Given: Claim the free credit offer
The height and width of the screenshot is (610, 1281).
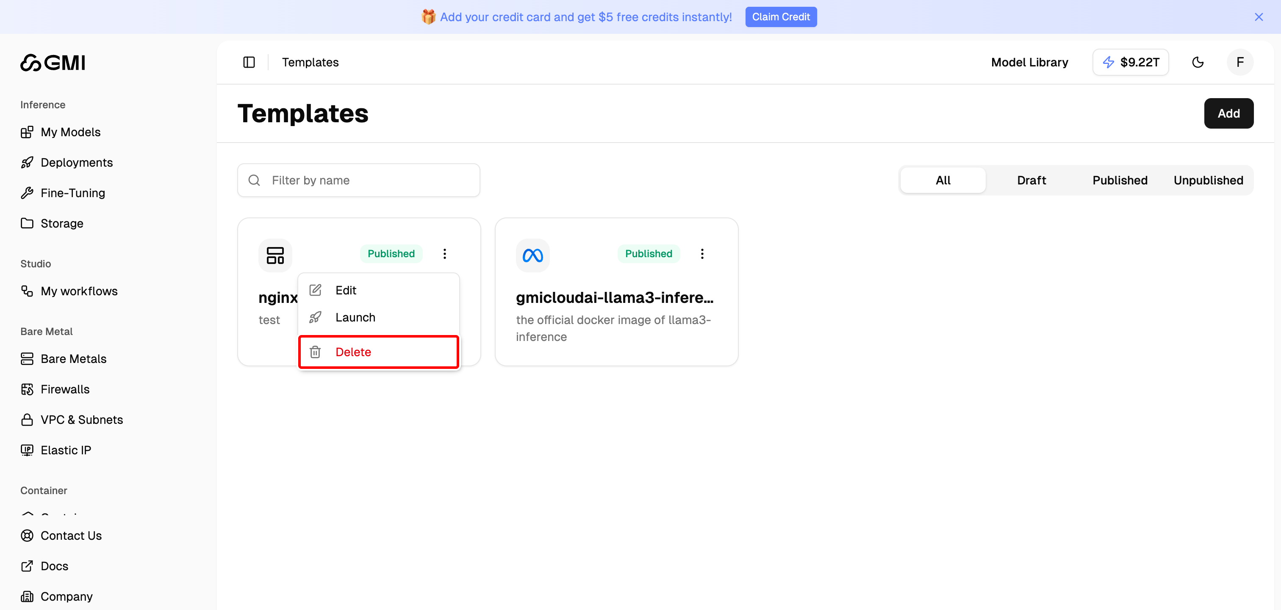Looking at the screenshot, I should click(x=780, y=17).
